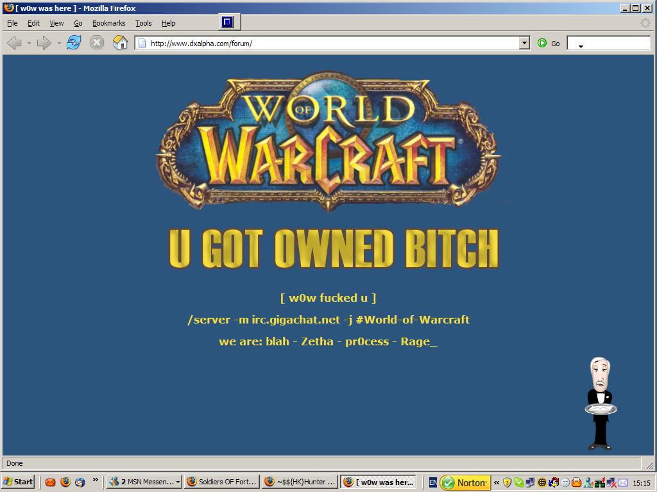This screenshot has width=657, height=492.
Task: Reload the current page
Action: [x=74, y=43]
